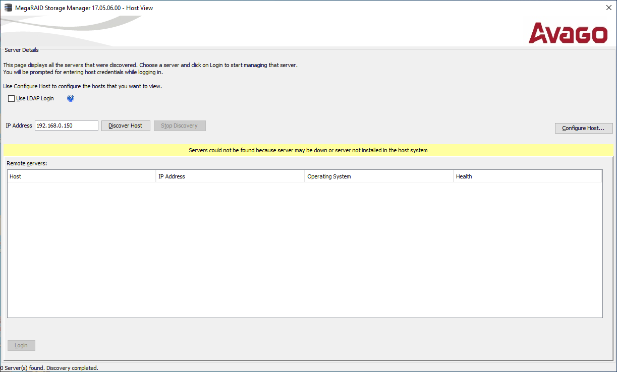Open the Configure Host dialog
This screenshot has height=372, width=617.
tap(584, 128)
